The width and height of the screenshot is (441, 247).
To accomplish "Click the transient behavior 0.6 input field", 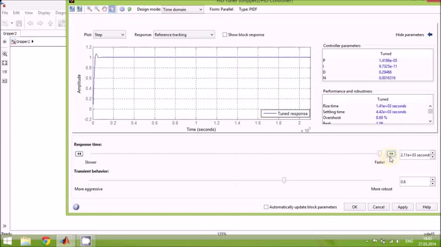I will click(x=415, y=182).
